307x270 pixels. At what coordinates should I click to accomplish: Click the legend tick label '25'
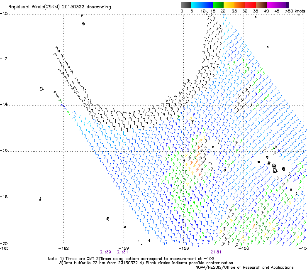point(234,11)
